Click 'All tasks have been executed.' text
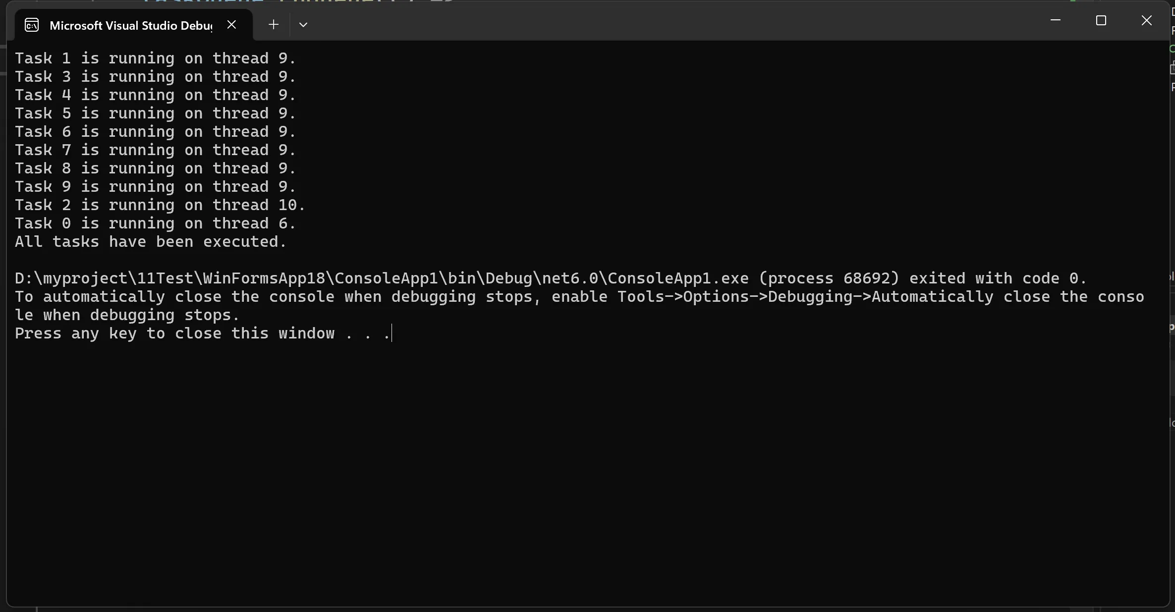Image resolution: width=1175 pixels, height=612 pixels. 151,241
